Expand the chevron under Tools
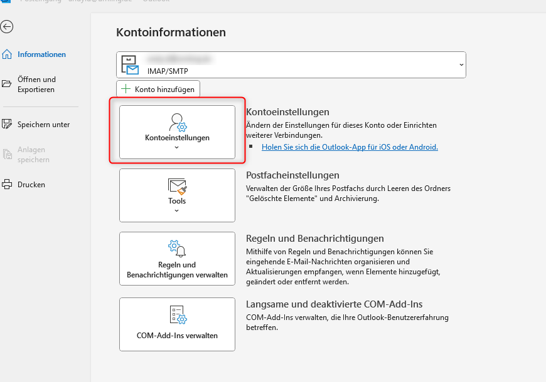Image resolution: width=546 pixels, height=382 pixels. point(177,211)
